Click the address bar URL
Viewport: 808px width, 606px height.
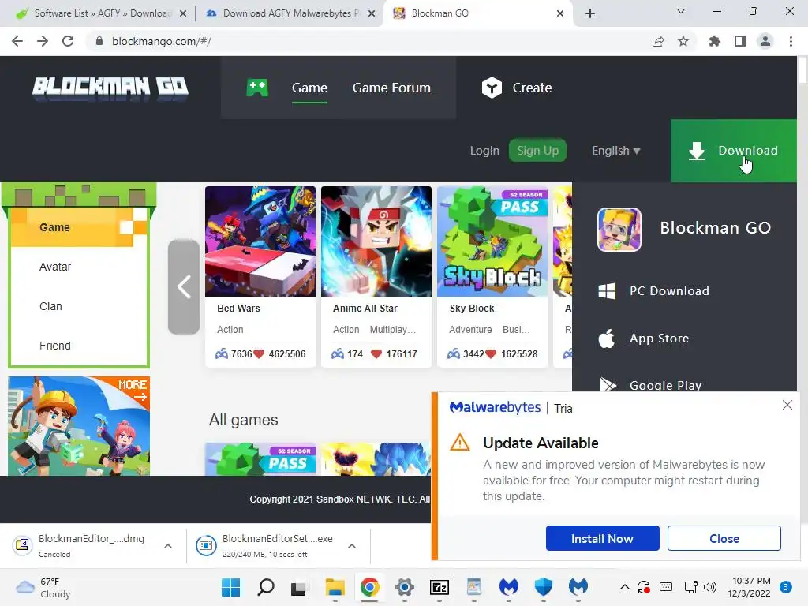pyautogui.click(x=162, y=41)
